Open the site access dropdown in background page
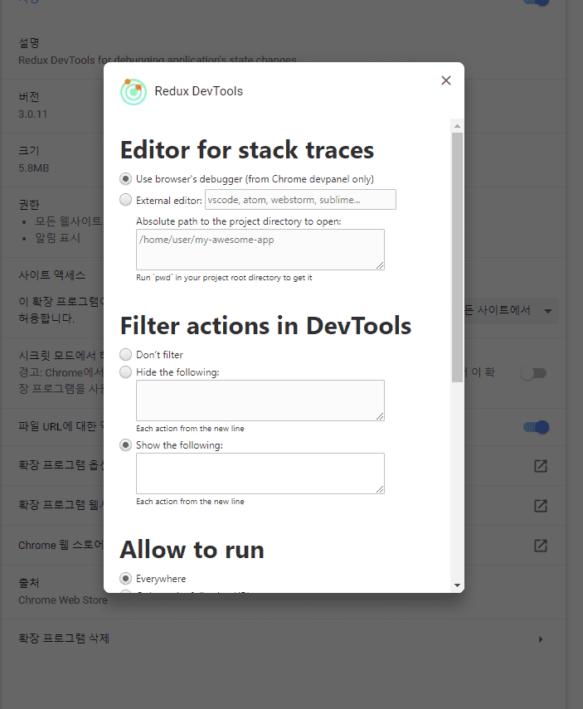Image resolution: width=583 pixels, height=709 pixels. (511, 311)
